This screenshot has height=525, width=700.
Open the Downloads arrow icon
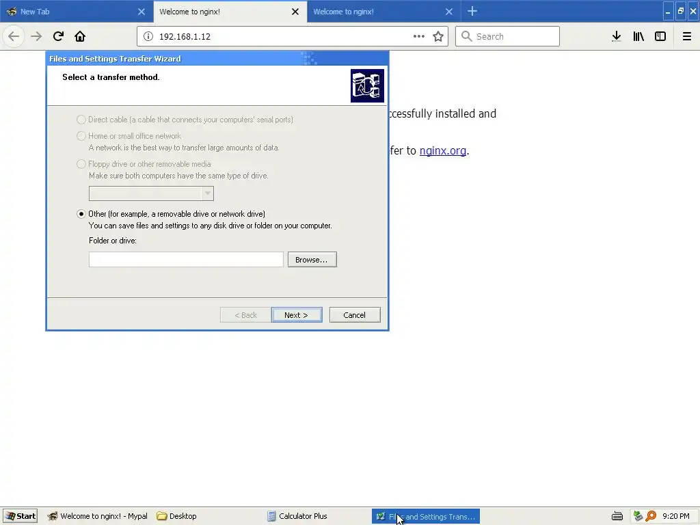point(617,36)
